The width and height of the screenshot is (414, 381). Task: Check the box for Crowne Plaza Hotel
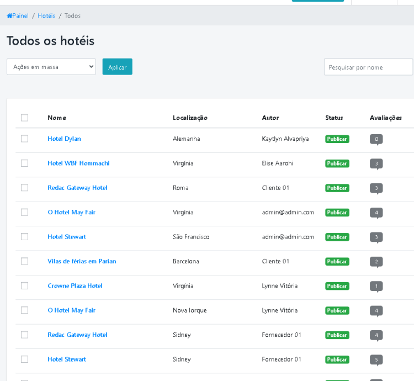(24, 285)
